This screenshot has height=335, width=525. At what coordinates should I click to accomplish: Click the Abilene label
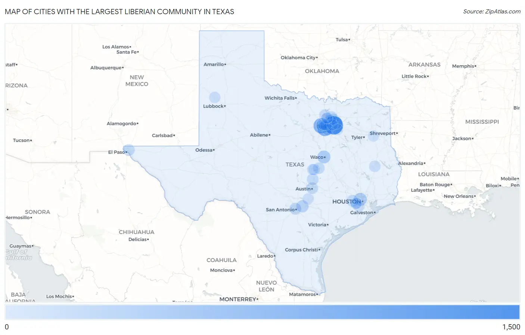[x=259, y=135]
